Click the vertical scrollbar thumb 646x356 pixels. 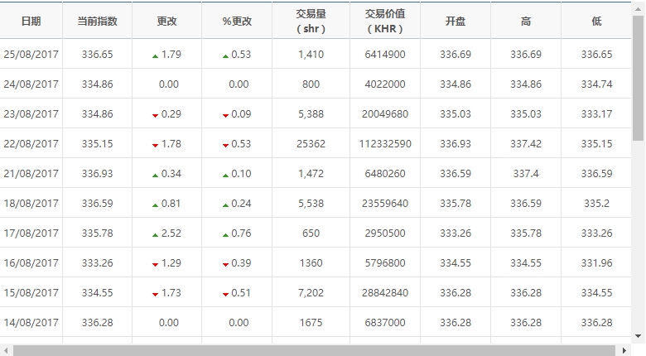pyautogui.click(x=638, y=75)
